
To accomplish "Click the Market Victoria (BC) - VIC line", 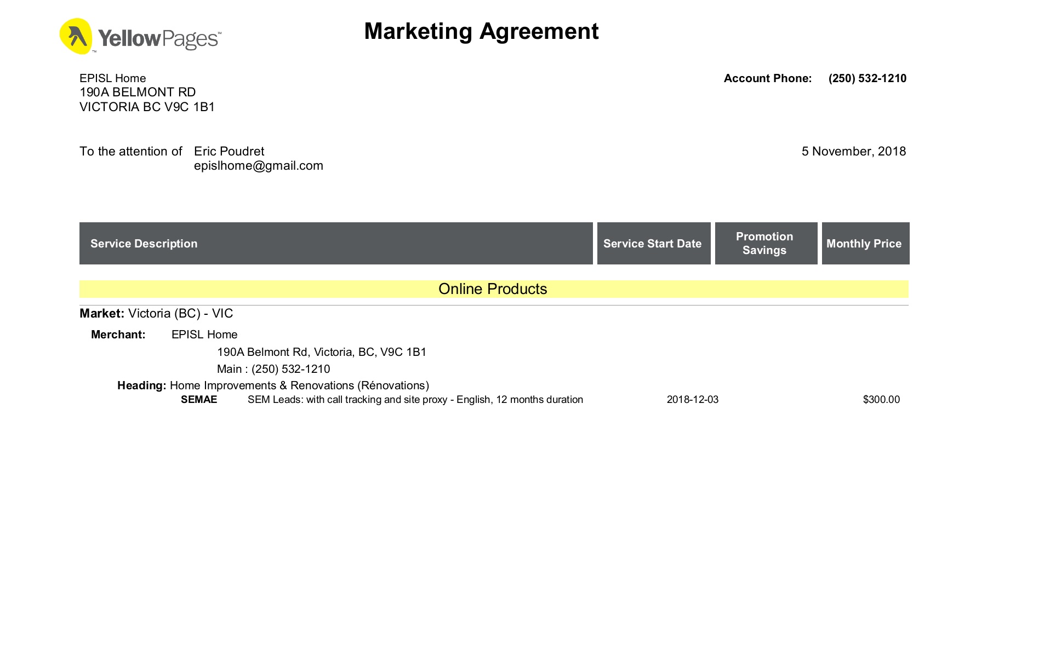I will [156, 313].
